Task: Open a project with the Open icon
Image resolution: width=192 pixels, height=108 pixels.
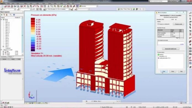Action: [x=5, y=6]
